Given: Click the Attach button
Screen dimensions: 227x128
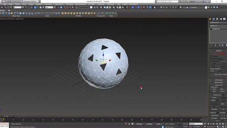Looking at the screenshot, I should 213,100.
